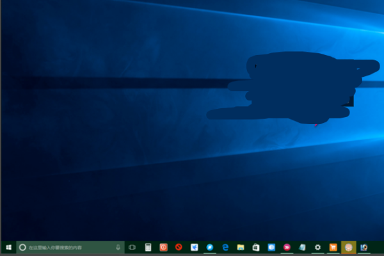Switch to the highlighted active taskbar app
This screenshot has height=256, width=384.
point(348,247)
